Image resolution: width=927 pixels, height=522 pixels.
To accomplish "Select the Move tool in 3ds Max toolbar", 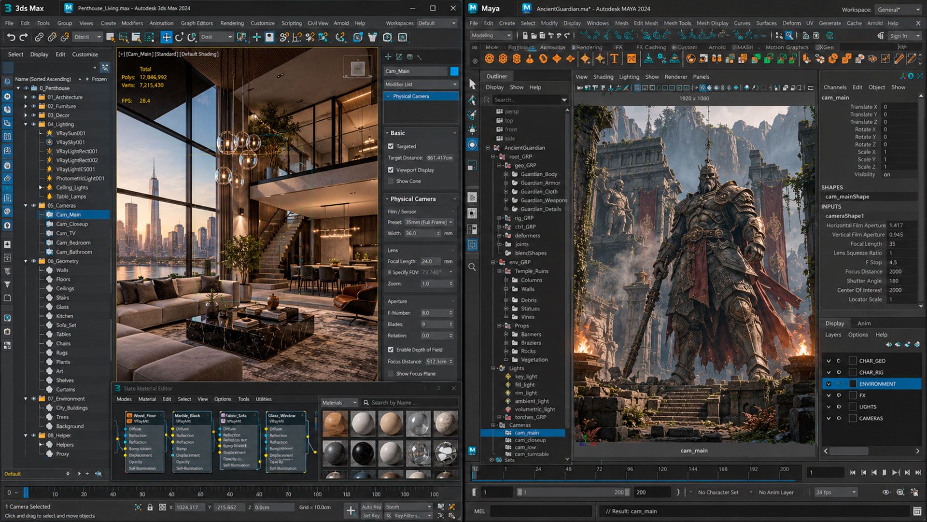I will 166,37.
